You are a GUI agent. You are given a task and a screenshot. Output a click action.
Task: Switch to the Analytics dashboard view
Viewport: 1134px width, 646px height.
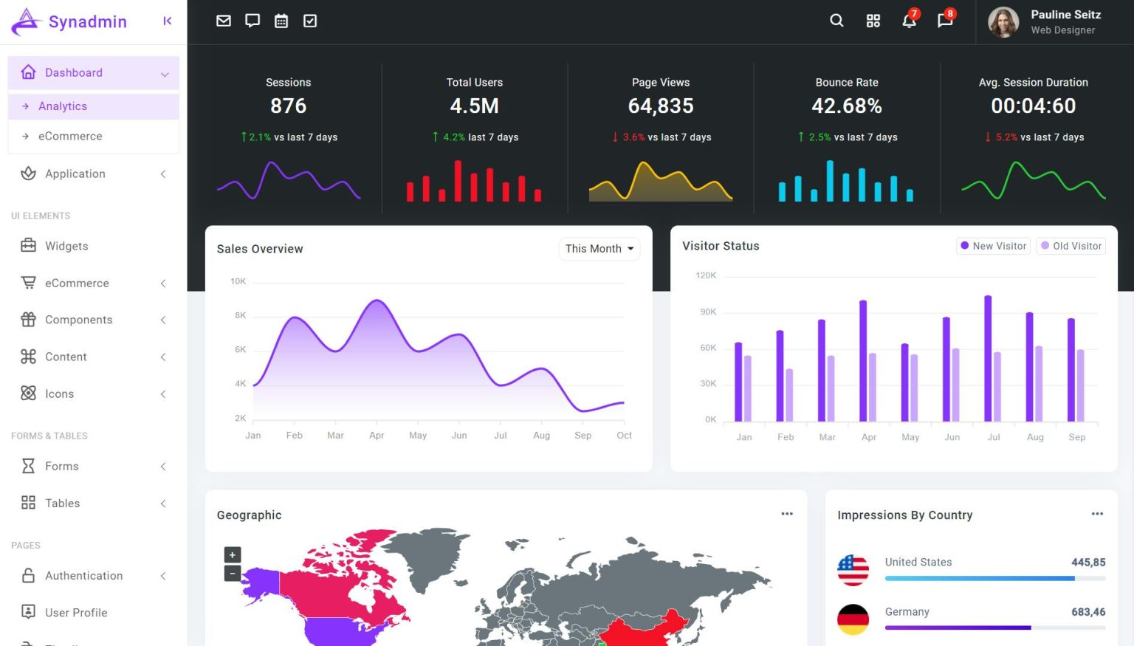click(62, 106)
